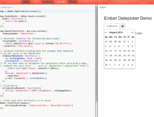Click the calendar icon beside date field
The height and width of the screenshot is (117, 154).
(123, 26)
